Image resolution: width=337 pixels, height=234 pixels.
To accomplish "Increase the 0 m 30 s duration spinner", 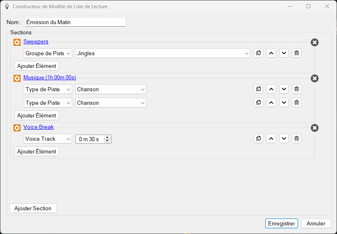I will click(x=107, y=137).
